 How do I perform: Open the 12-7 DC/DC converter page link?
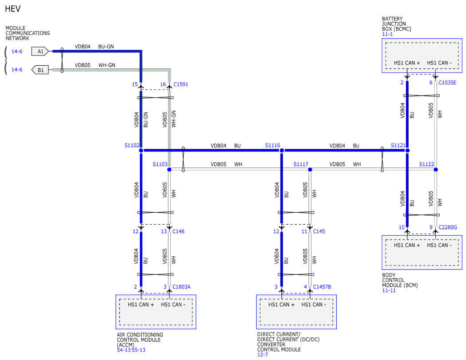point(262,355)
